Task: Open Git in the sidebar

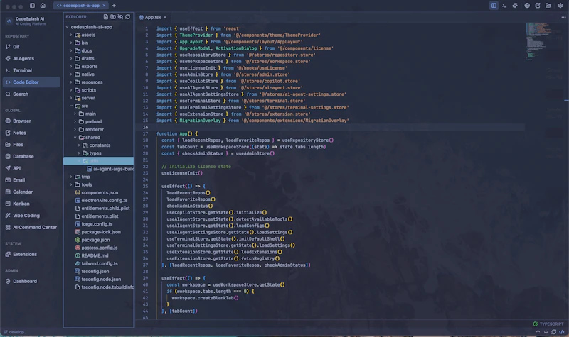Action: 31,47
